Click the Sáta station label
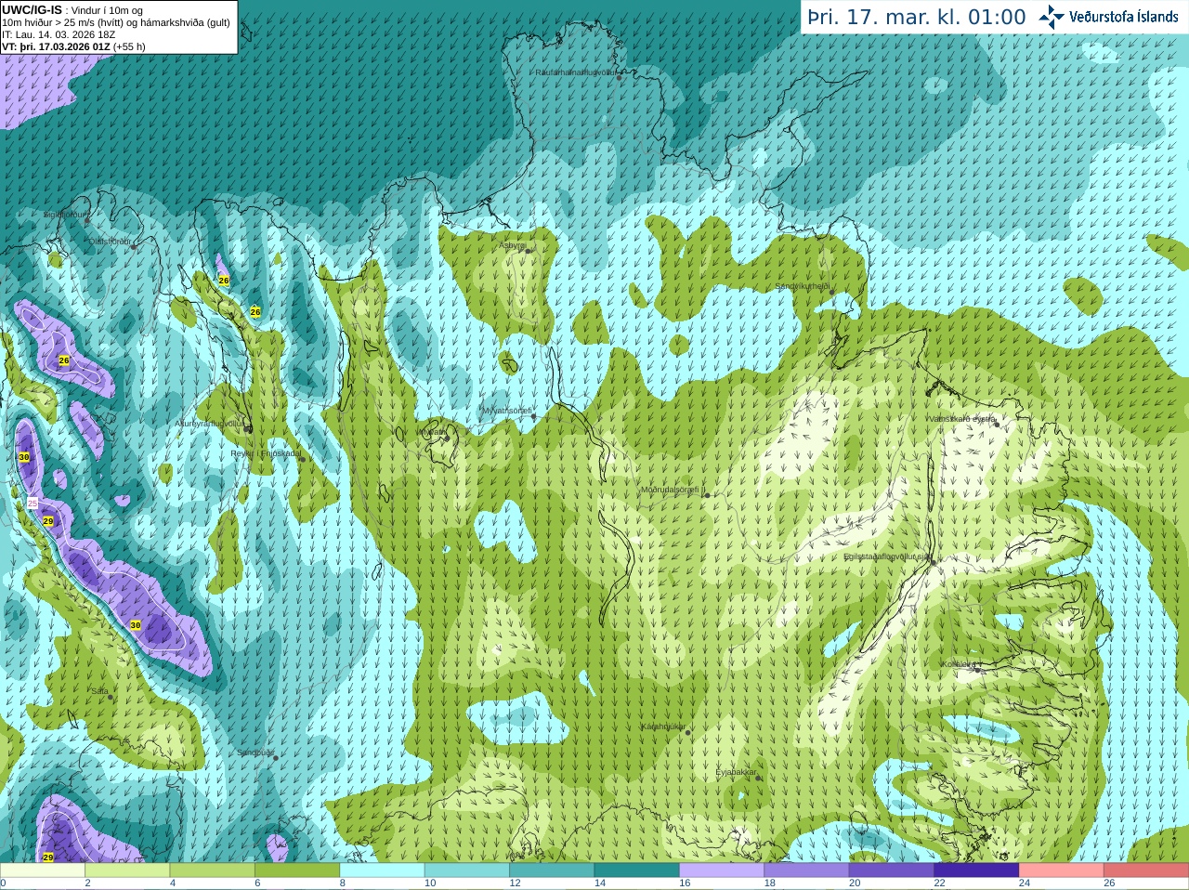The width and height of the screenshot is (1189, 890). point(99,691)
